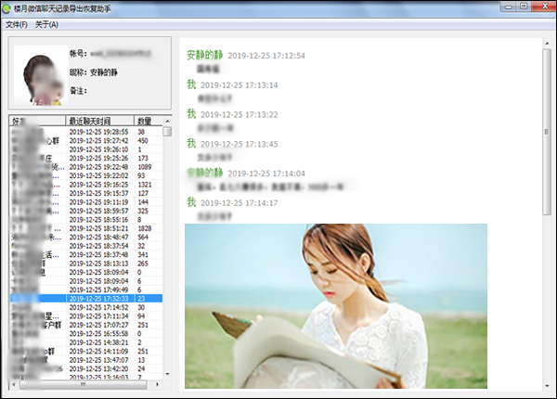The width and height of the screenshot is (557, 399).
Task: Sort list by 数量 column header
Action: tap(147, 122)
